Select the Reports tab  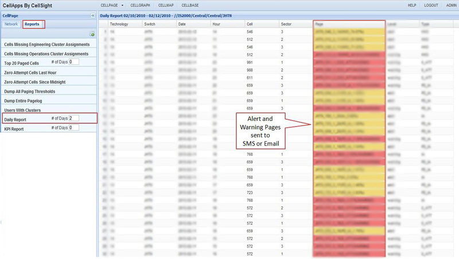(x=32, y=25)
